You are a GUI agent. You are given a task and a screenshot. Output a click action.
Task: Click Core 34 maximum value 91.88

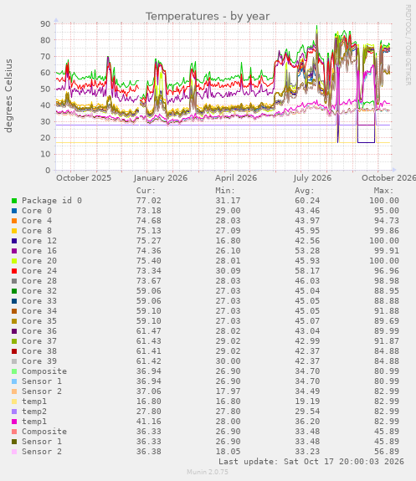(387, 311)
